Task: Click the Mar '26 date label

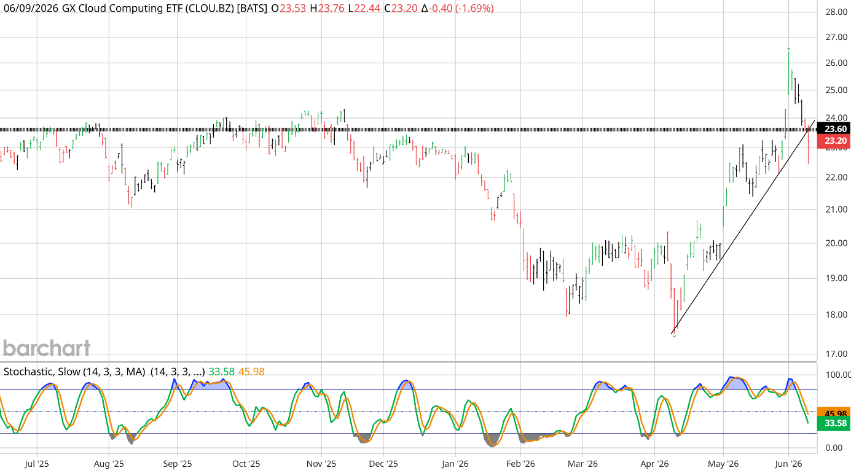Action: (x=583, y=463)
